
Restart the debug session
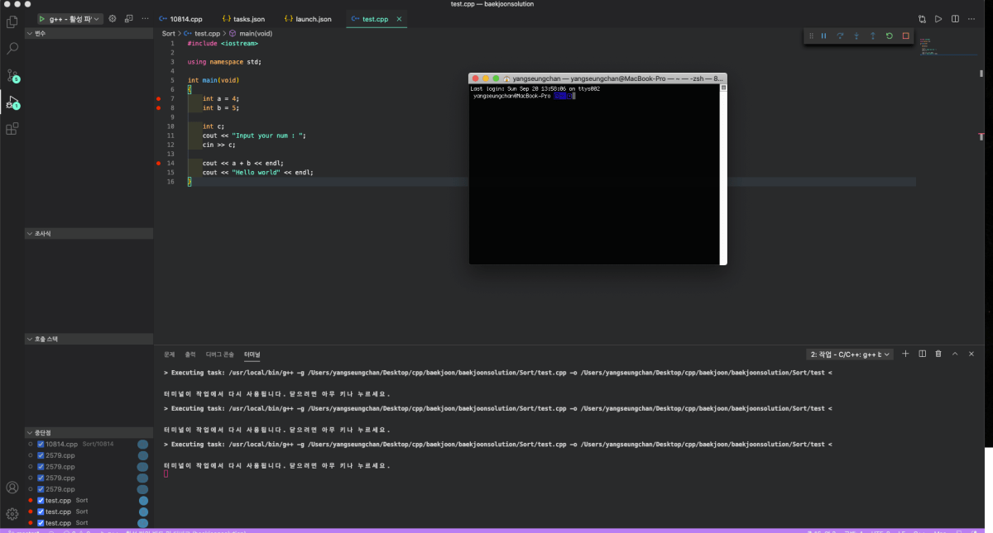click(x=890, y=36)
